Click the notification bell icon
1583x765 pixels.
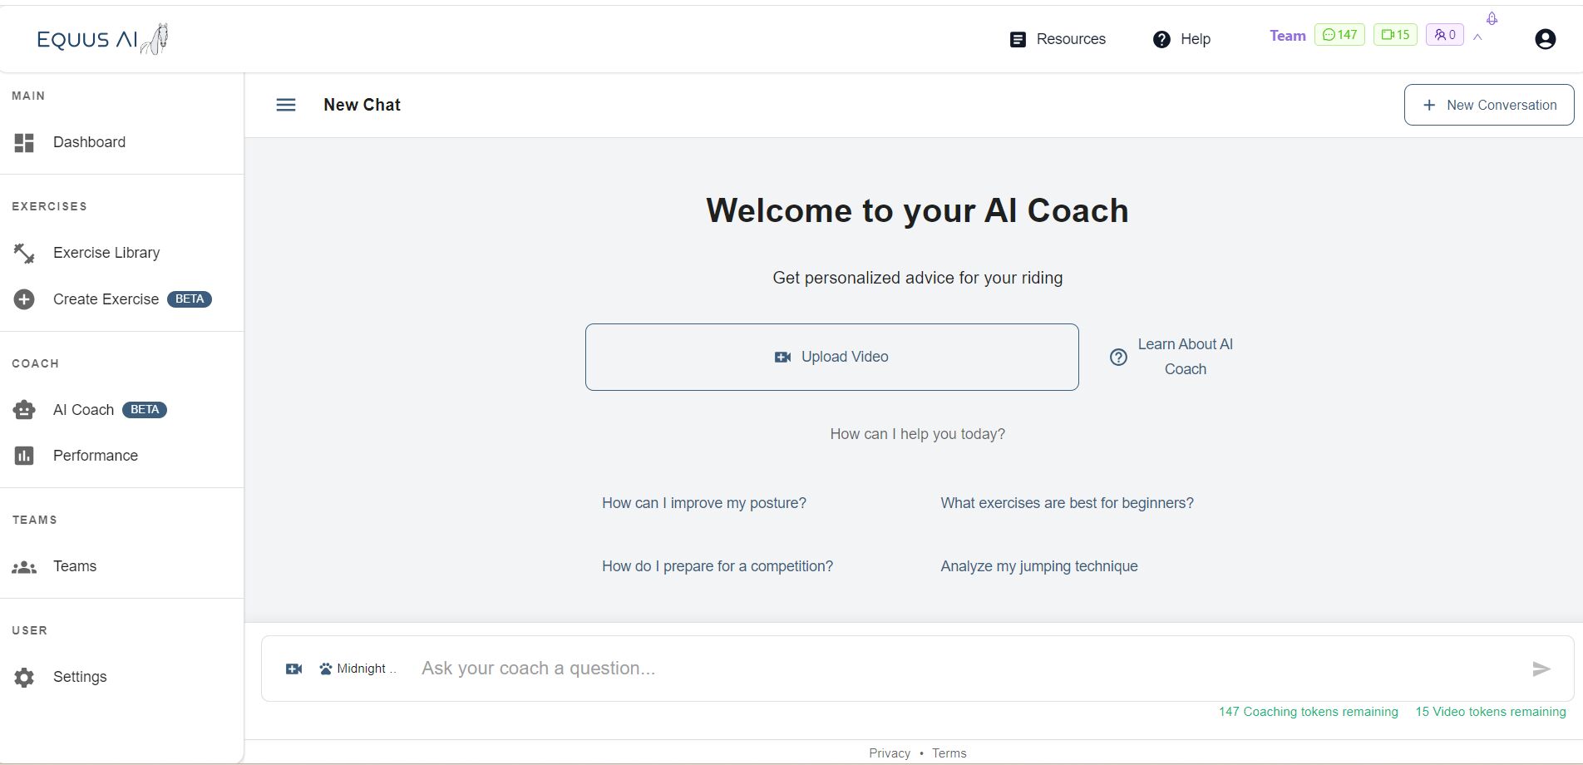coord(1492,18)
